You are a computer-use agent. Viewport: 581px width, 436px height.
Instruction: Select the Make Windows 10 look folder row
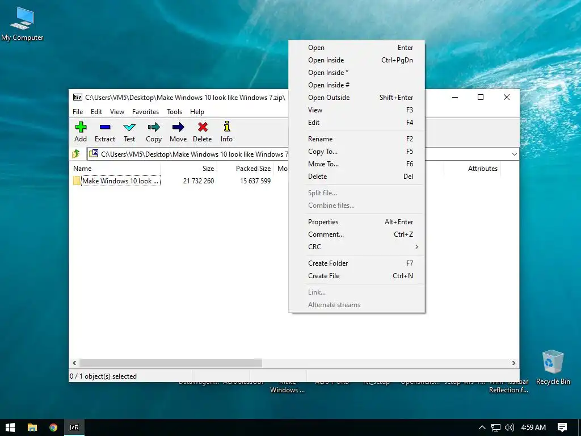pos(120,181)
